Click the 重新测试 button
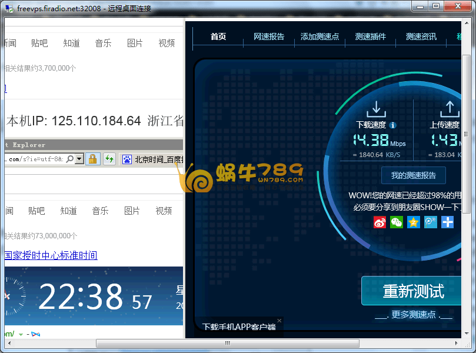476x353 pixels. (413, 291)
